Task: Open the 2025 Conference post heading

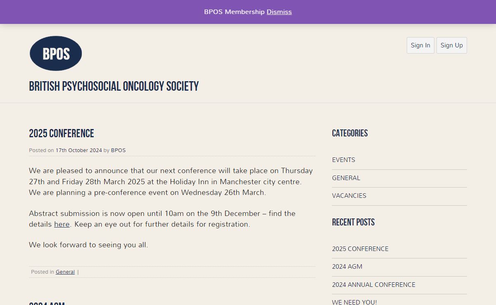Action: pyautogui.click(x=62, y=134)
